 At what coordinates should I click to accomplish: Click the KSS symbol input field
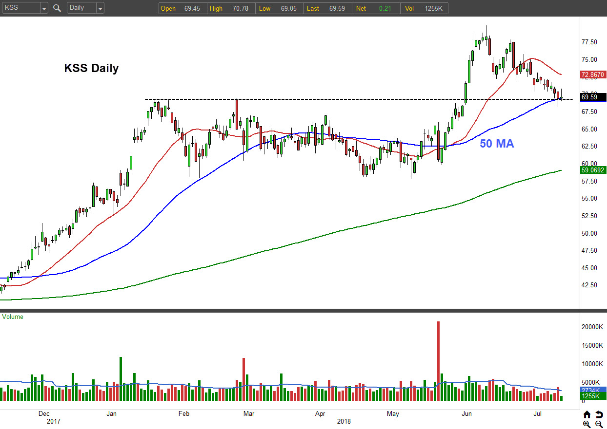[x=20, y=8]
